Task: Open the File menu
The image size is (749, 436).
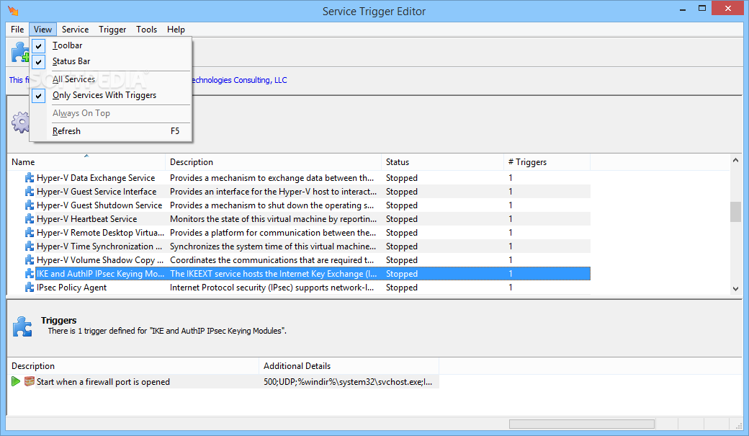Action: 17,29
